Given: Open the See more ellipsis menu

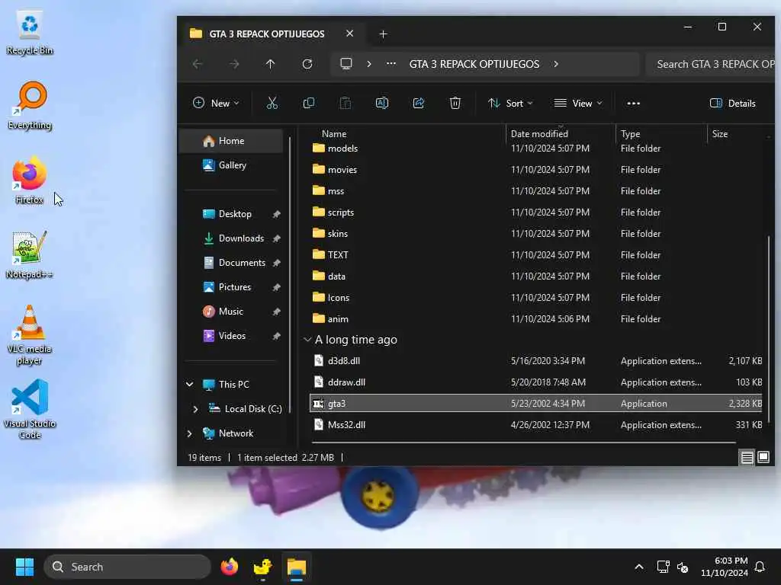Looking at the screenshot, I should coord(633,104).
